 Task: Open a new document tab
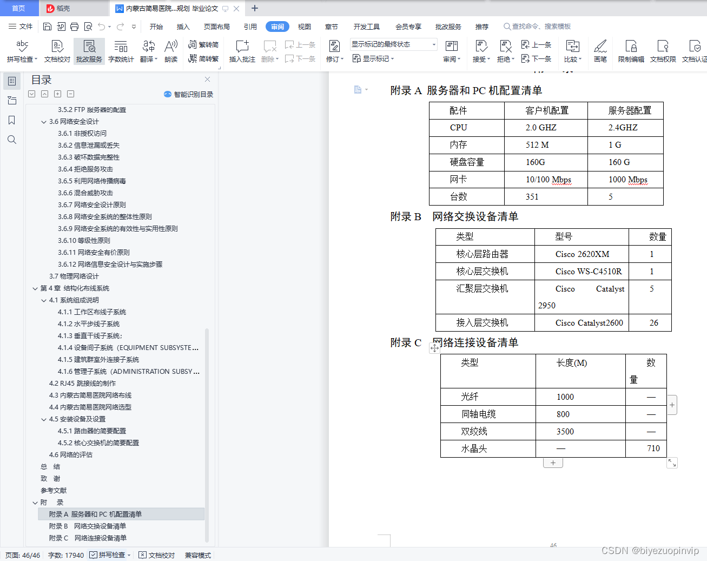(x=255, y=8)
